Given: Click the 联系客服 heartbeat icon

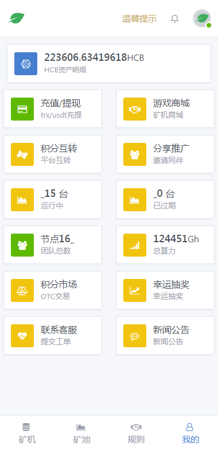Looking at the screenshot, I should click(22, 336).
